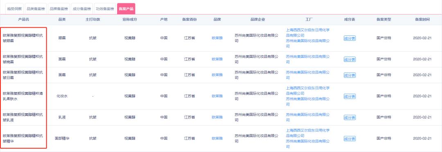Open 成分表 button in the 抗皱晚霜 row
The height and width of the screenshot is (152, 442).
(x=350, y=59)
